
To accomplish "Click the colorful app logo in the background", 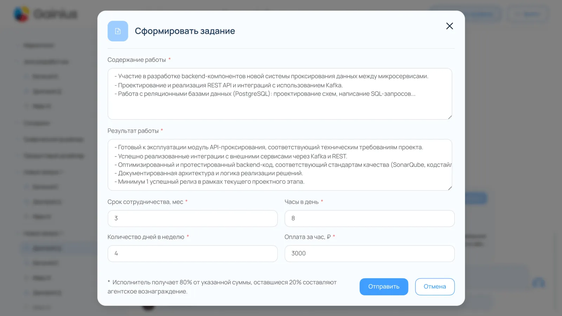I will (x=21, y=14).
